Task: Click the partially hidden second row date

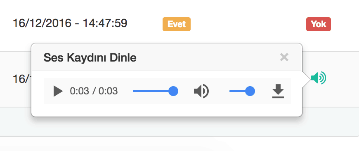Action: tap(22, 79)
